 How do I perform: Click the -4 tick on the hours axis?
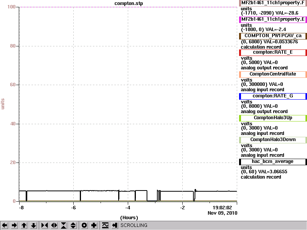(x=128, y=208)
